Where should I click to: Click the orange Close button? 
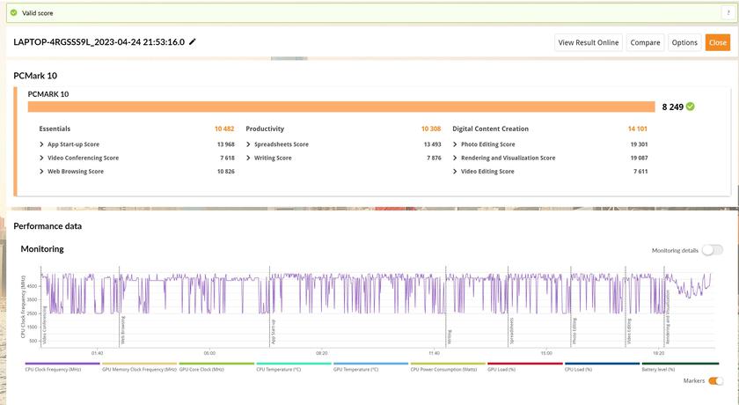click(717, 42)
